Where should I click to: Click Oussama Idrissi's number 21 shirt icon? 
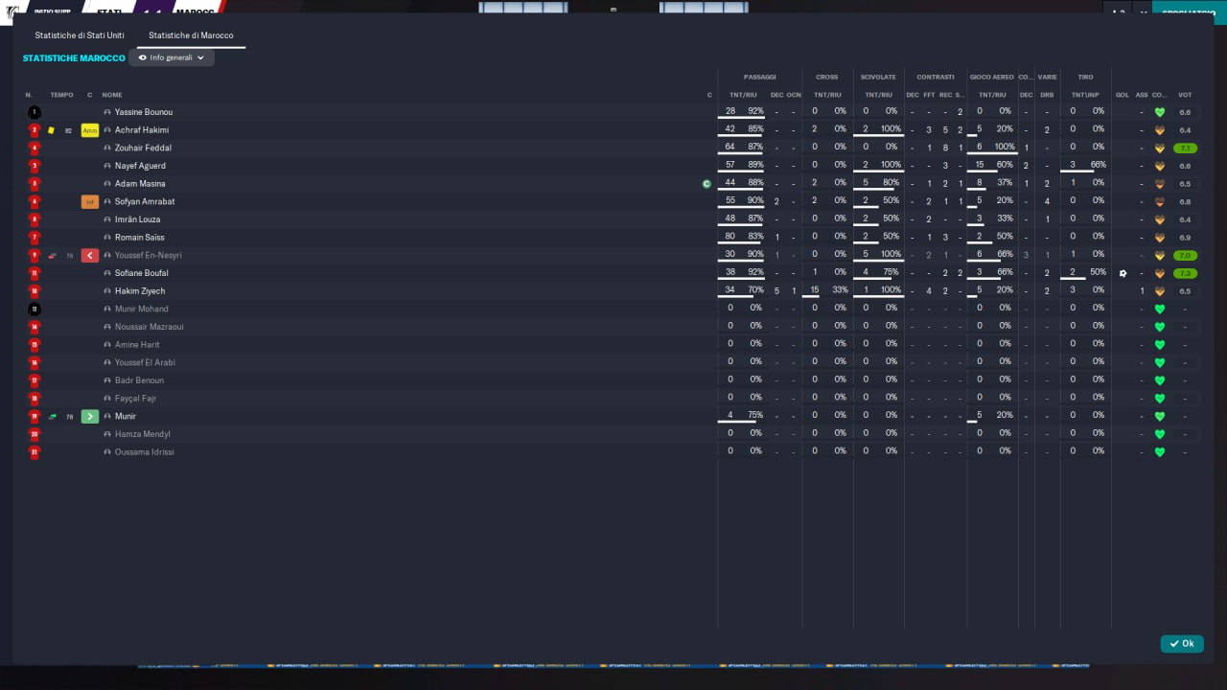[x=35, y=452]
